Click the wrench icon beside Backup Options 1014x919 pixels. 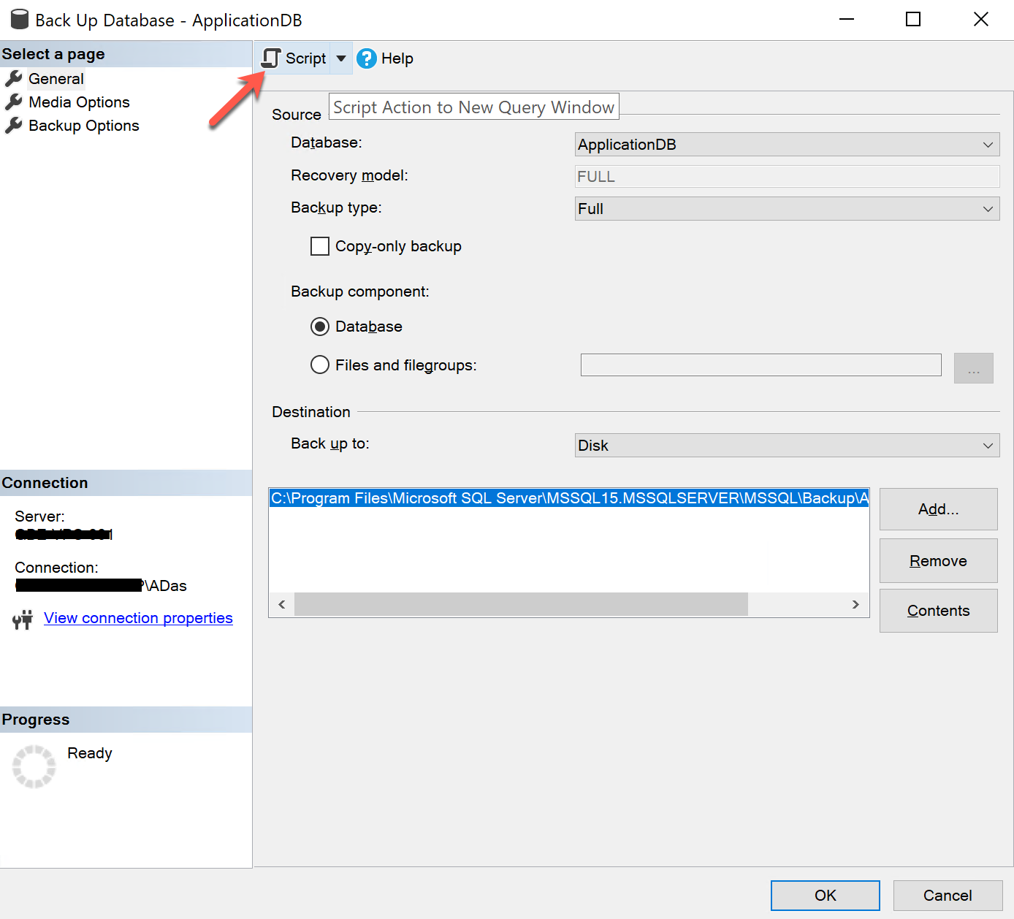(x=14, y=125)
